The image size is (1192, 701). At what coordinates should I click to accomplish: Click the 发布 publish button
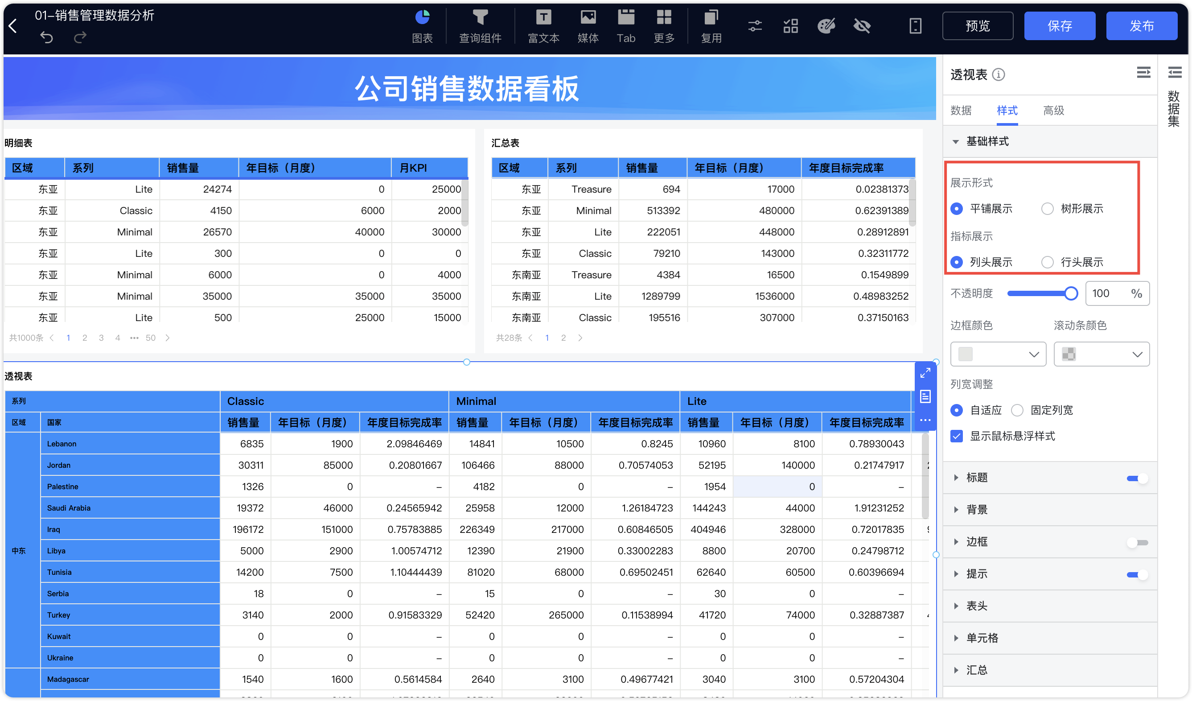tap(1141, 26)
